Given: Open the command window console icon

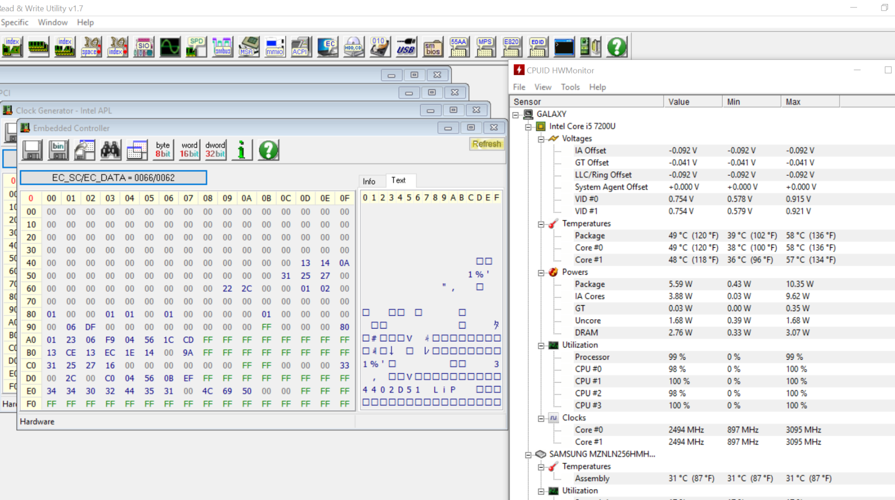Looking at the screenshot, I should coord(564,47).
